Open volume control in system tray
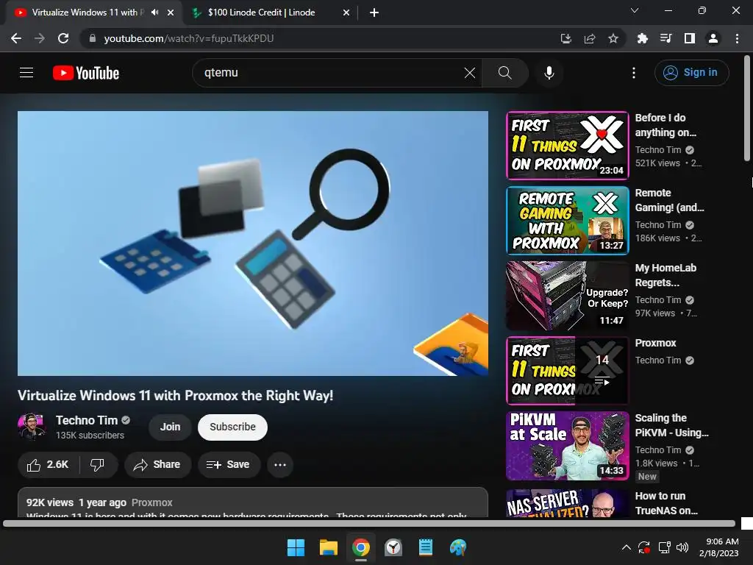Viewport: 753px width, 565px height. coord(682,547)
